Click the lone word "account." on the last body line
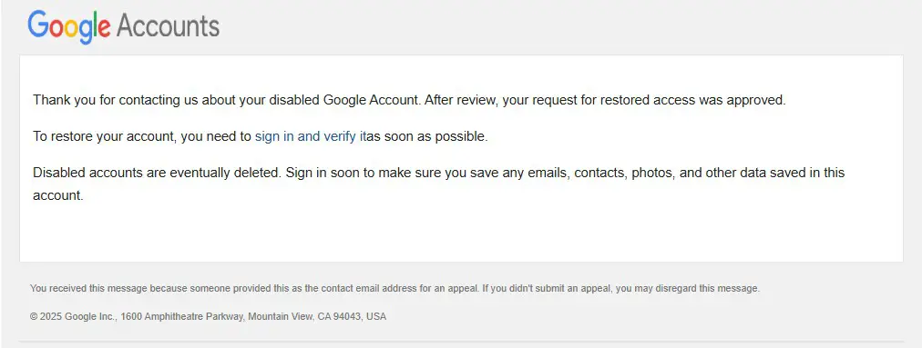This screenshot has height=348, width=922. (58, 195)
